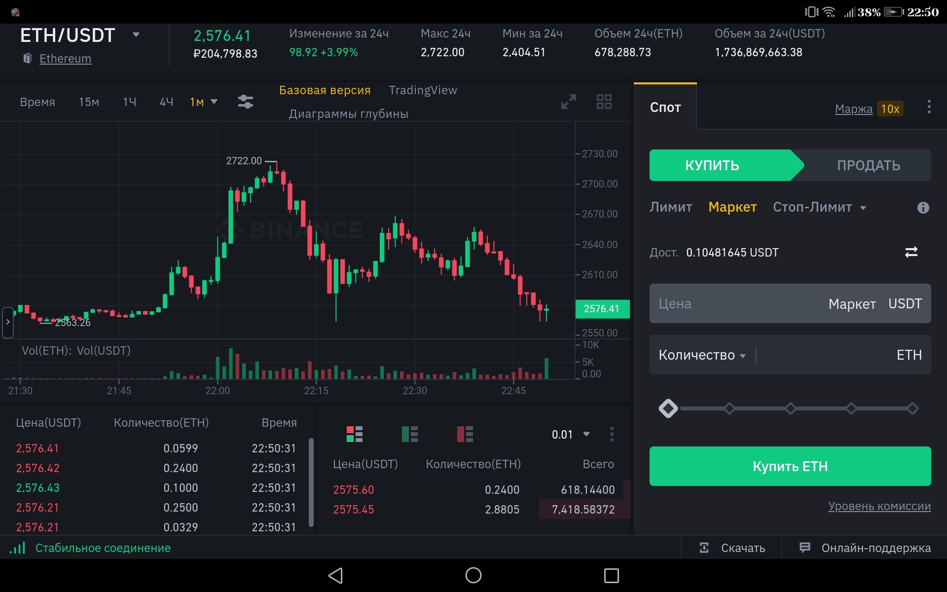Select the Лимит order type
Viewport: 947px width, 592px height.
[x=670, y=207]
